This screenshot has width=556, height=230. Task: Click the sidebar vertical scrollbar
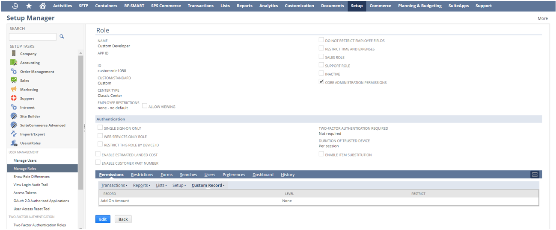(80, 119)
